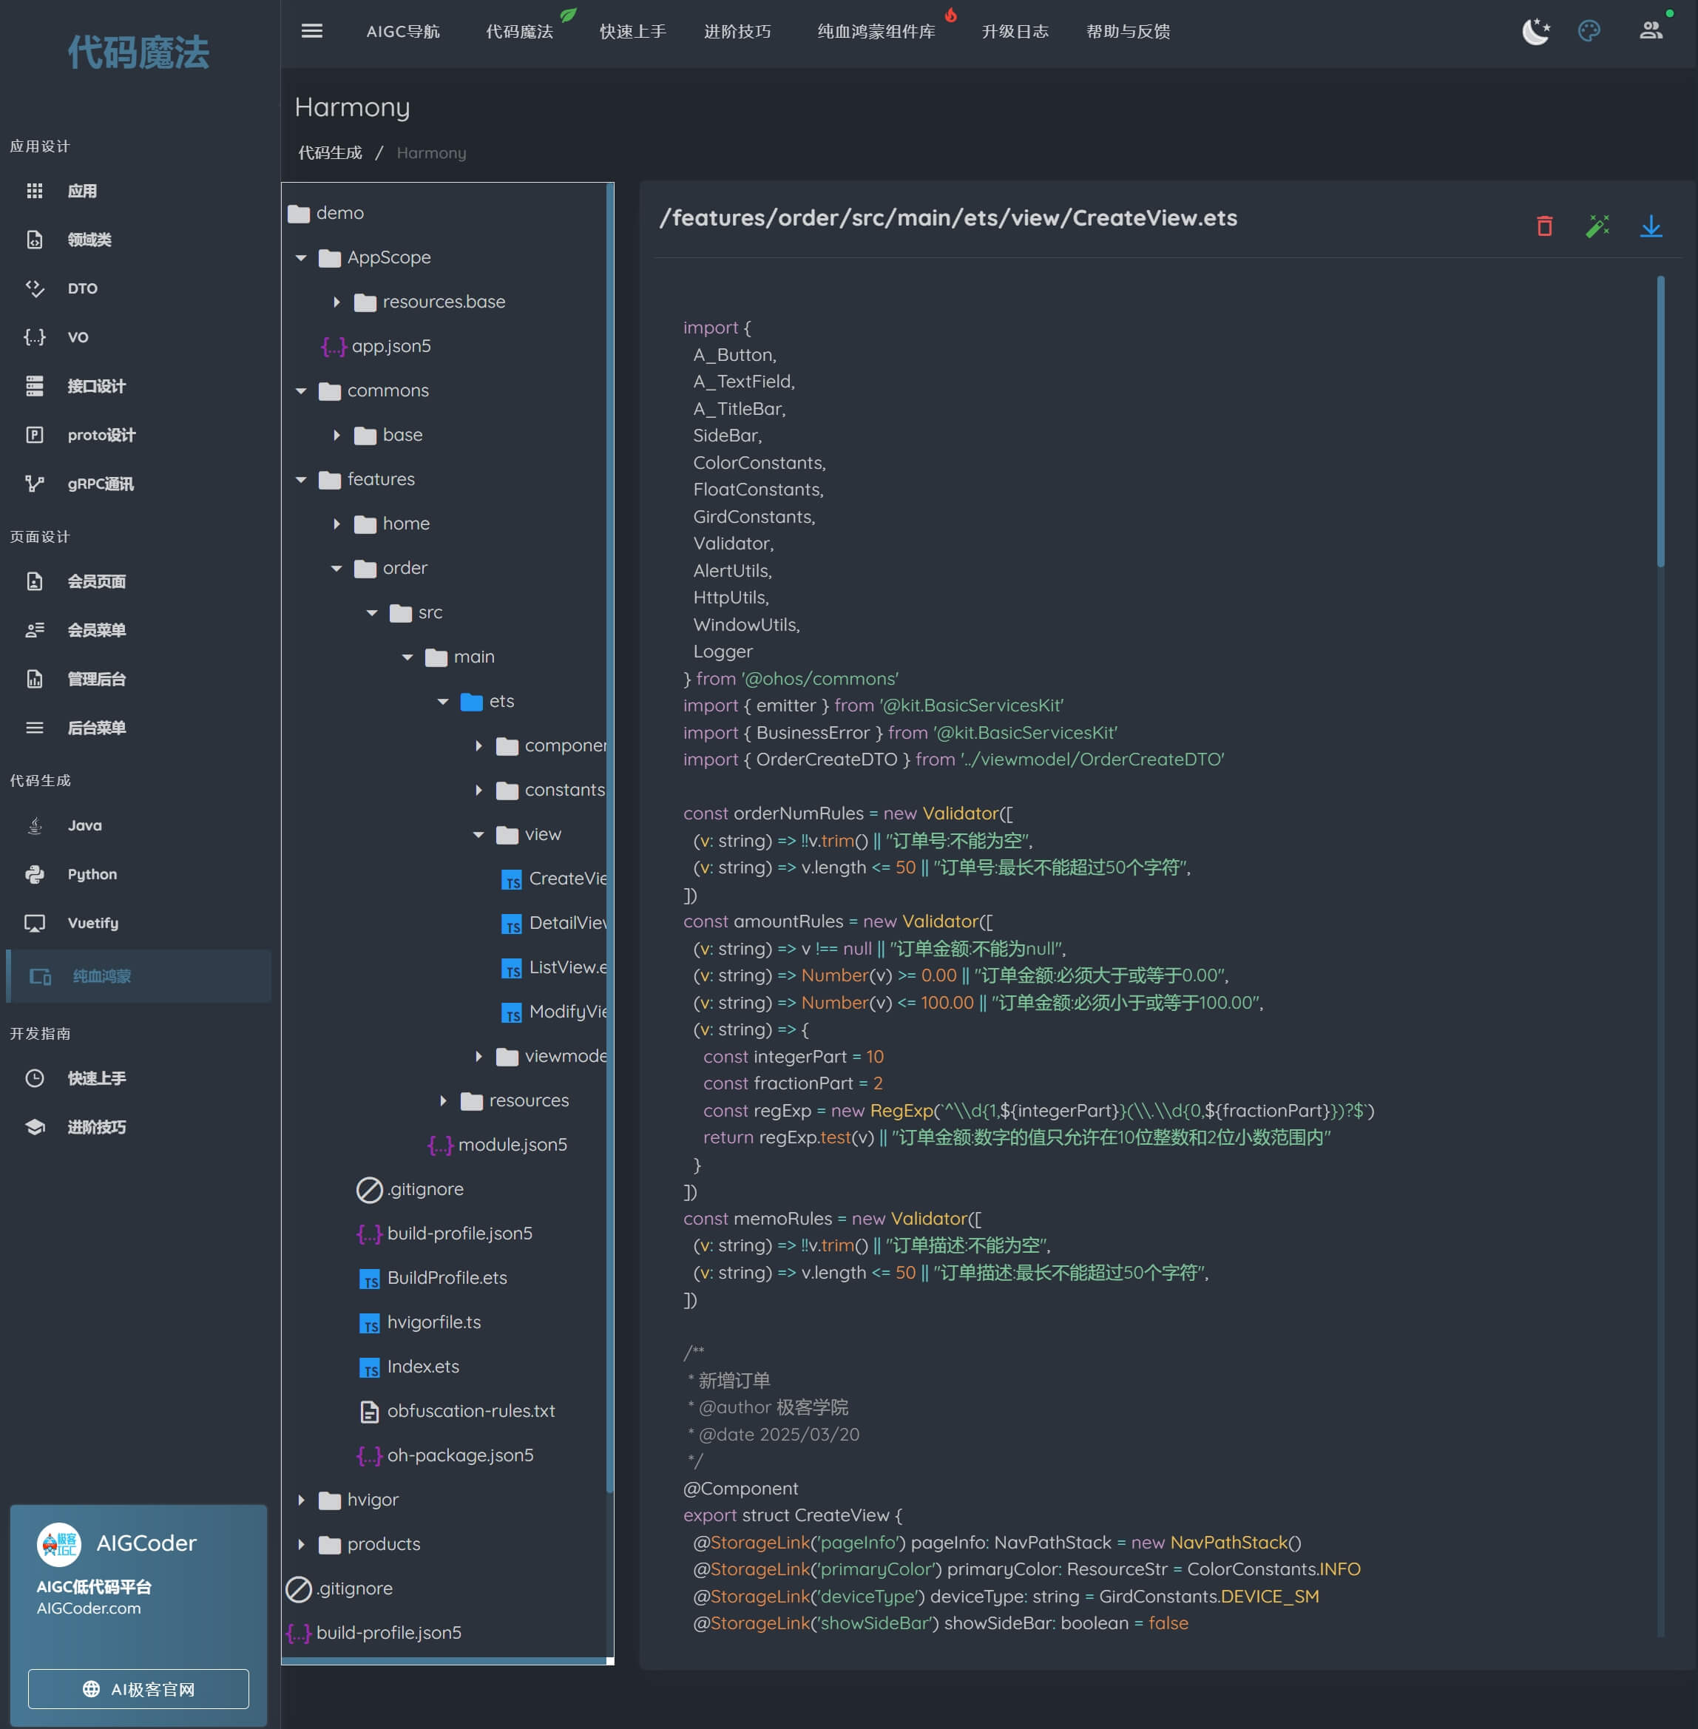
Task: Open the 接口设计 sidebar entry
Action: tap(96, 386)
